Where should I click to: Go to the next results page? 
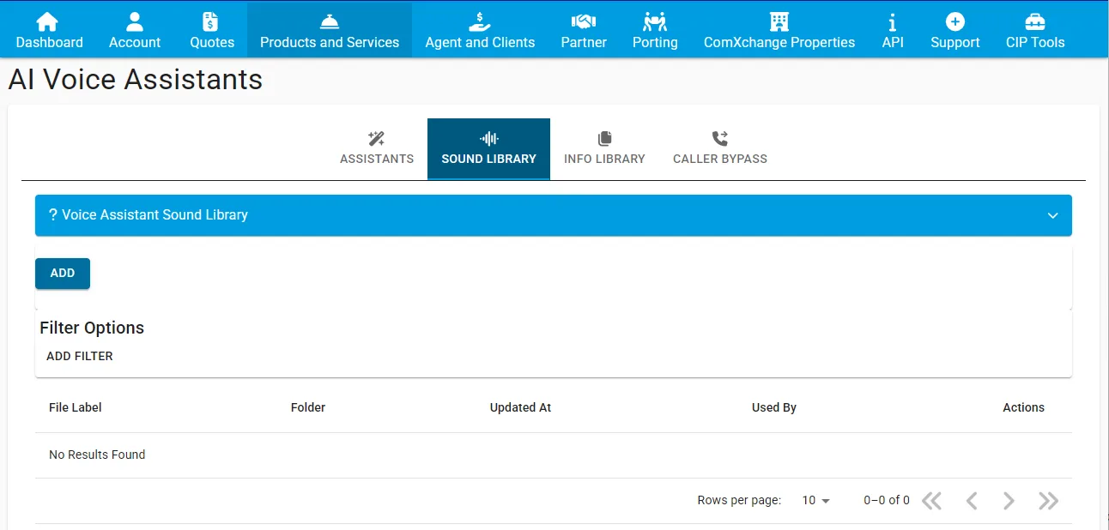point(1009,501)
